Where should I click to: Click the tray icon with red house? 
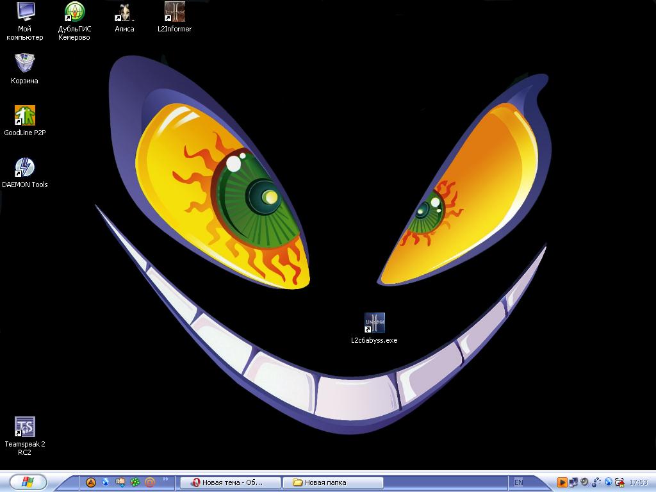coord(619,482)
